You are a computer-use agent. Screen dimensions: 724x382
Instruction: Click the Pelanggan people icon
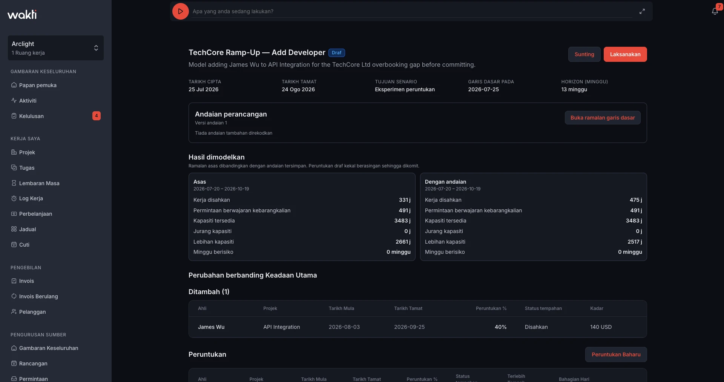pos(14,312)
